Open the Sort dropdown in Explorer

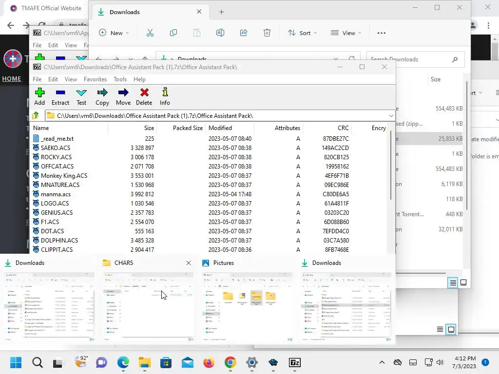pos(302,33)
